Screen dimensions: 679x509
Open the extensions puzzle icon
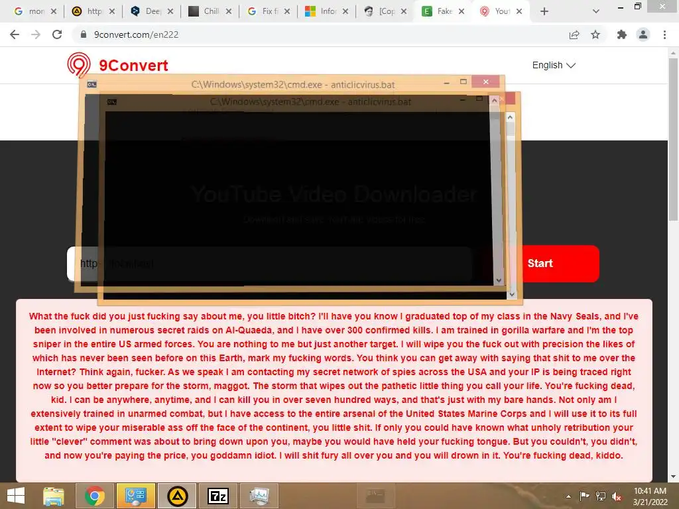tap(622, 34)
